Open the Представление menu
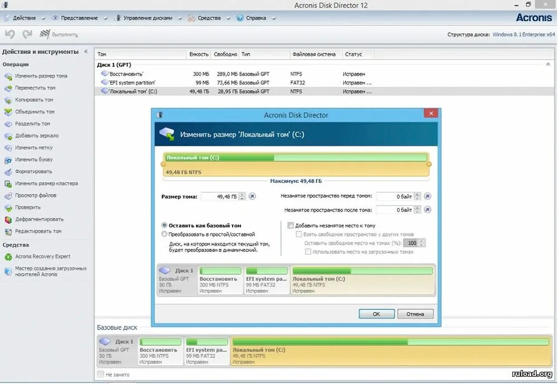 pyautogui.click(x=79, y=18)
